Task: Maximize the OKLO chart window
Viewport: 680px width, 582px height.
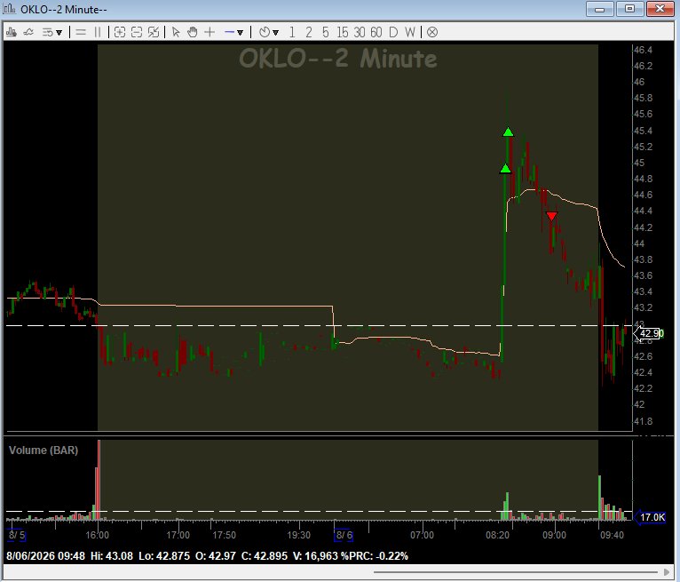Action: (629, 9)
